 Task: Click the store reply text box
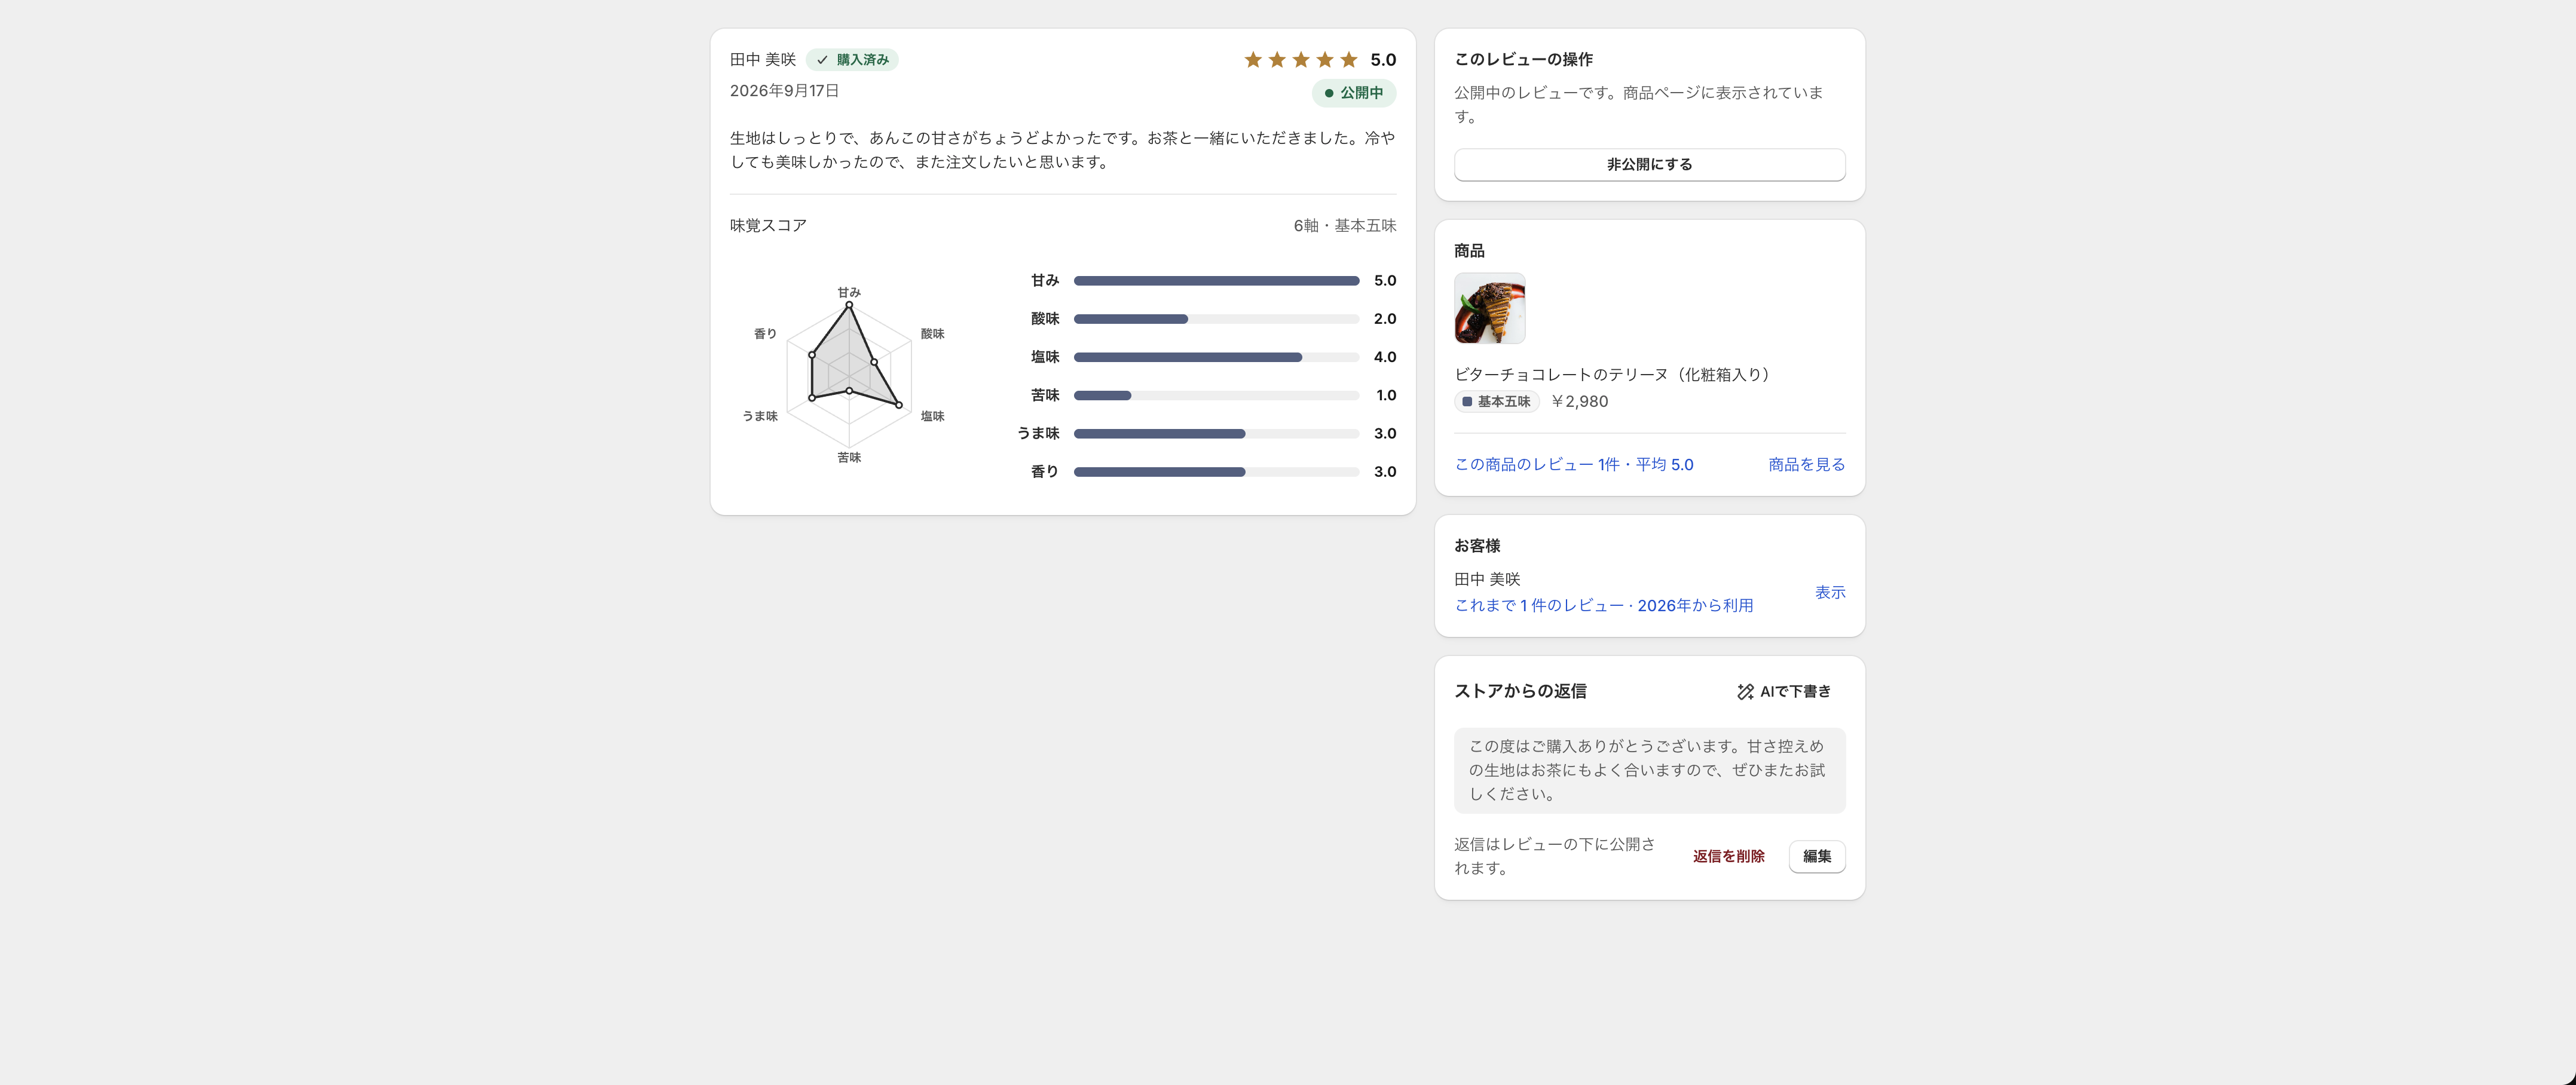click(1649, 771)
